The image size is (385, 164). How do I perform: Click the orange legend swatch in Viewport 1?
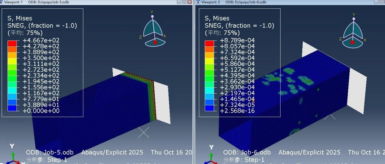click(12, 49)
